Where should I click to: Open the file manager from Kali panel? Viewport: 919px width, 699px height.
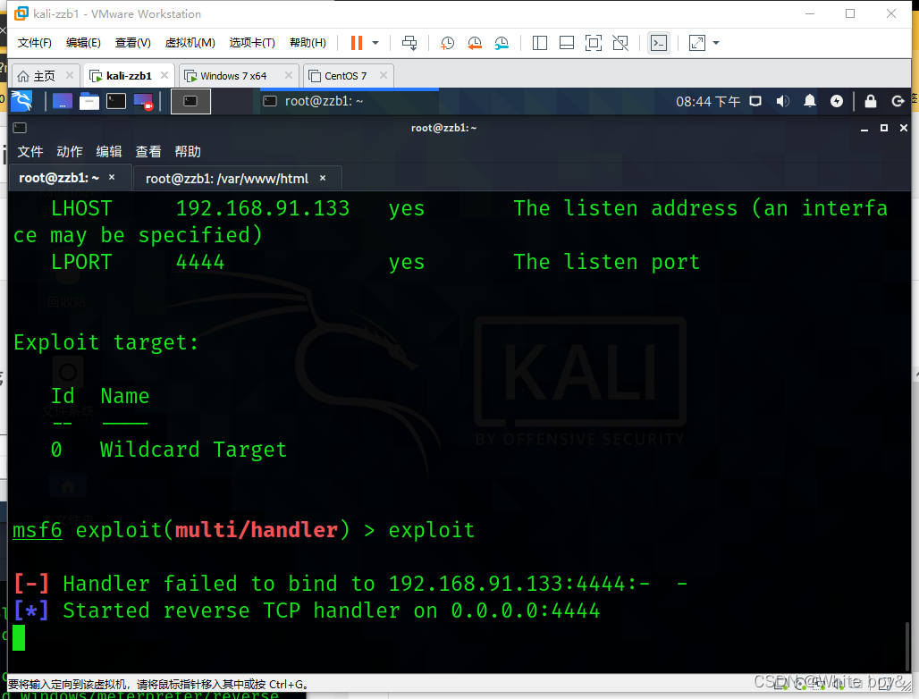[89, 101]
